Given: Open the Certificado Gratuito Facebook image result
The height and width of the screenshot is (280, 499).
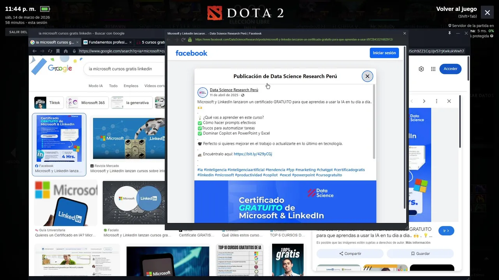Looking at the screenshot, I should 59,138.
